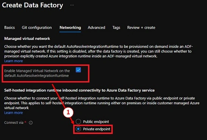This screenshot has height=140, width=207.
Task: Go to the Advanced tab
Action: click(96, 28)
